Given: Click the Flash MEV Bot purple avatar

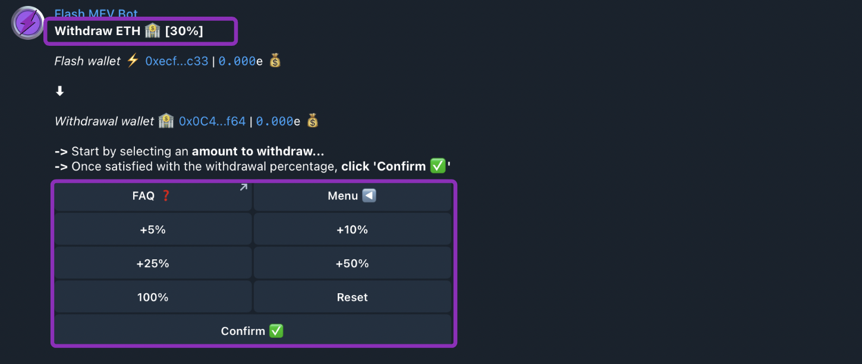Looking at the screenshot, I should tap(27, 23).
